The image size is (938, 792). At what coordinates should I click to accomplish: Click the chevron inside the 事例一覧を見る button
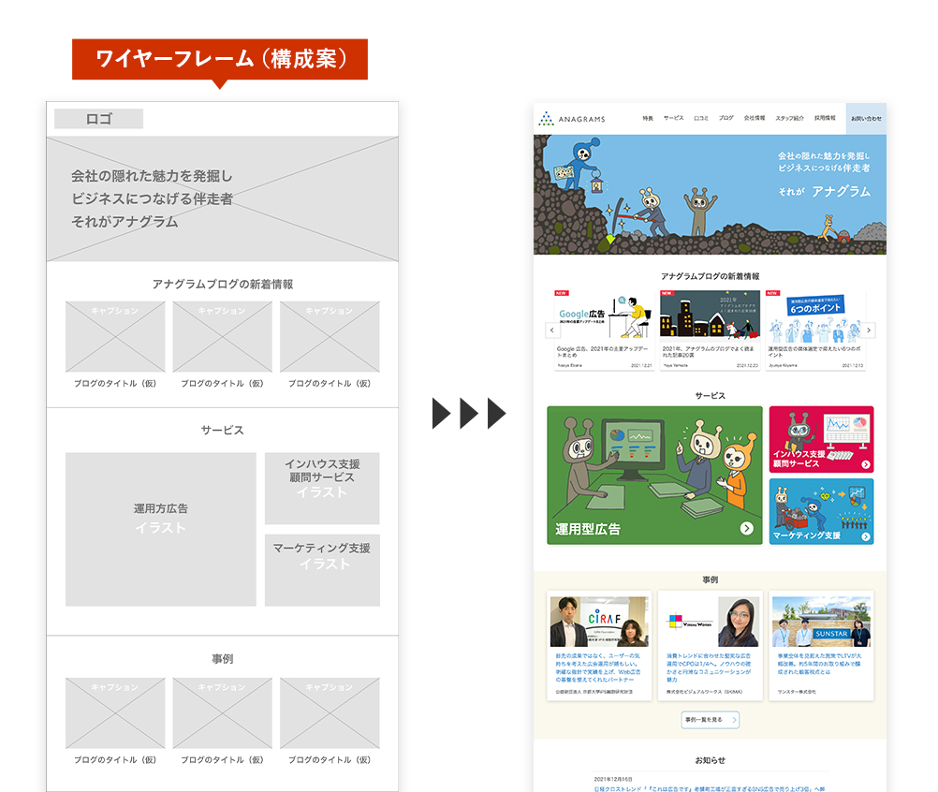point(734,720)
